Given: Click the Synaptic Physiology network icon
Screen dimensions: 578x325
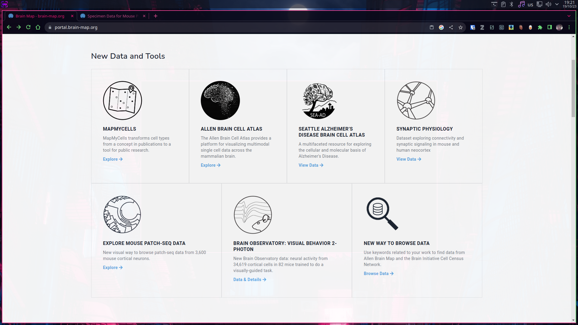Looking at the screenshot, I should click(x=416, y=101).
